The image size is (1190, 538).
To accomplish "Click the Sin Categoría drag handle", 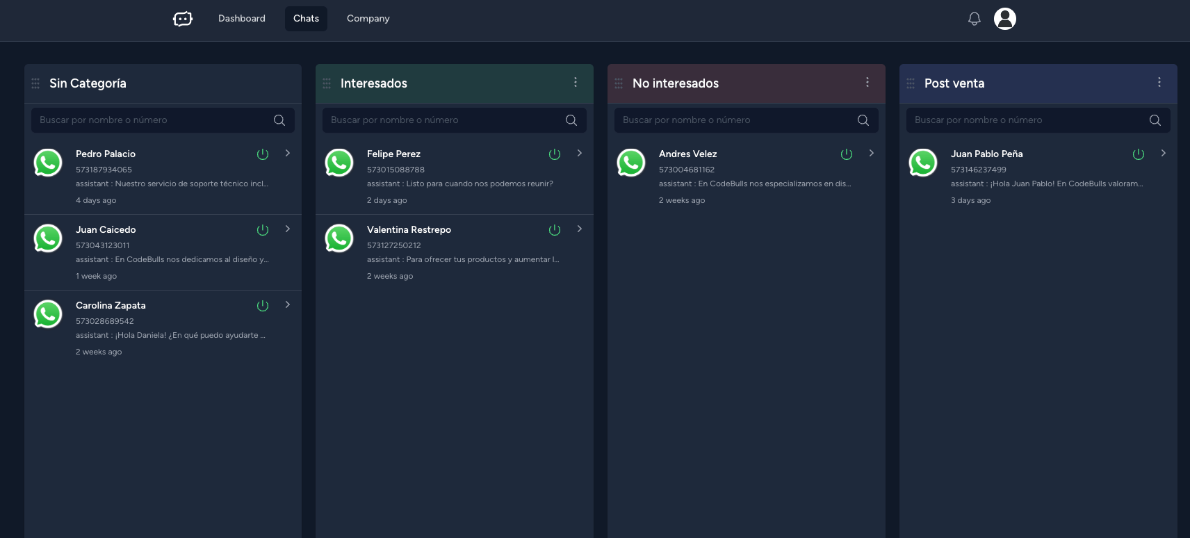I will click(35, 83).
